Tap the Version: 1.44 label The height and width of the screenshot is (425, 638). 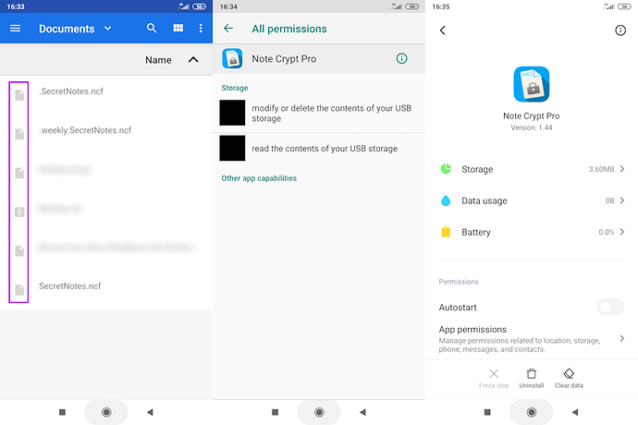click(x=532, y=127)
